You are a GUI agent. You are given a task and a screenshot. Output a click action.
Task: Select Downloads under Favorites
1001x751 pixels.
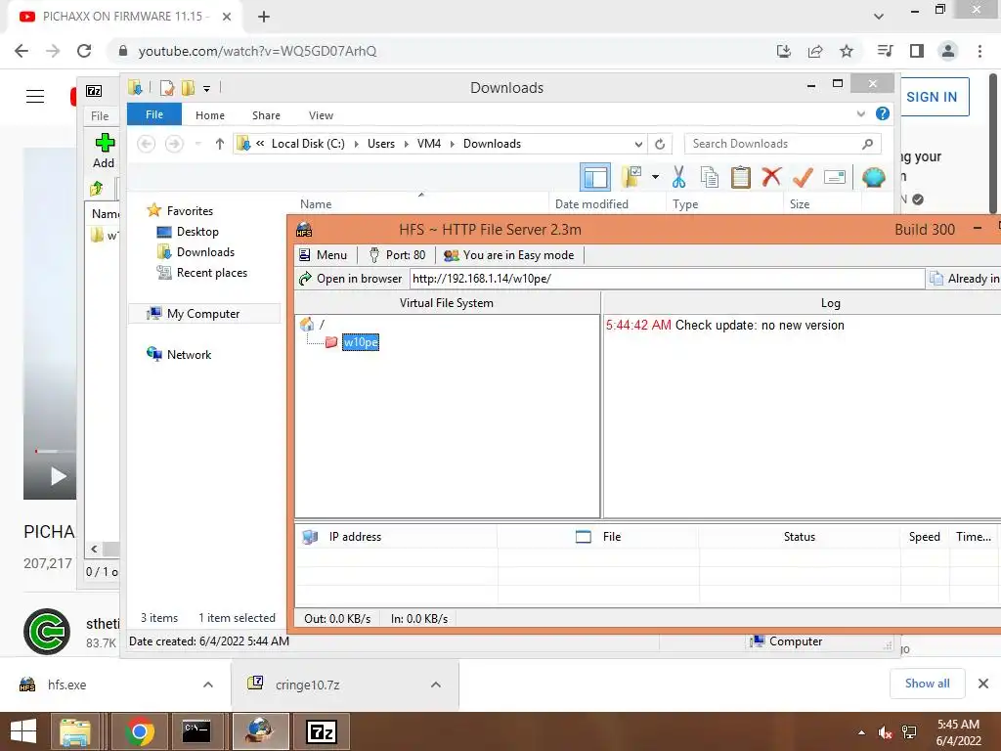205,251
